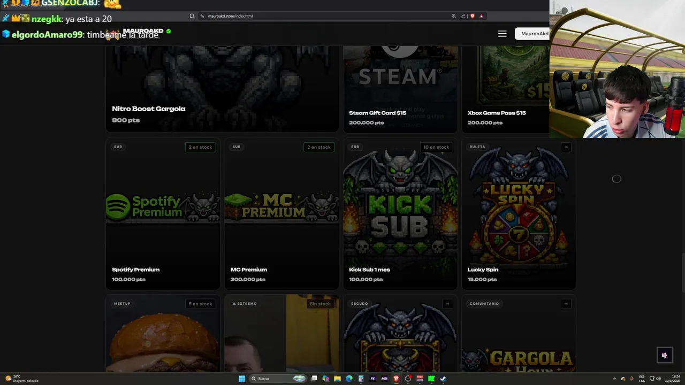Expand the hidden system tray icons chevron
This screenshot has width=685, height=385.
pyautogui.click(x=614, y=379)
